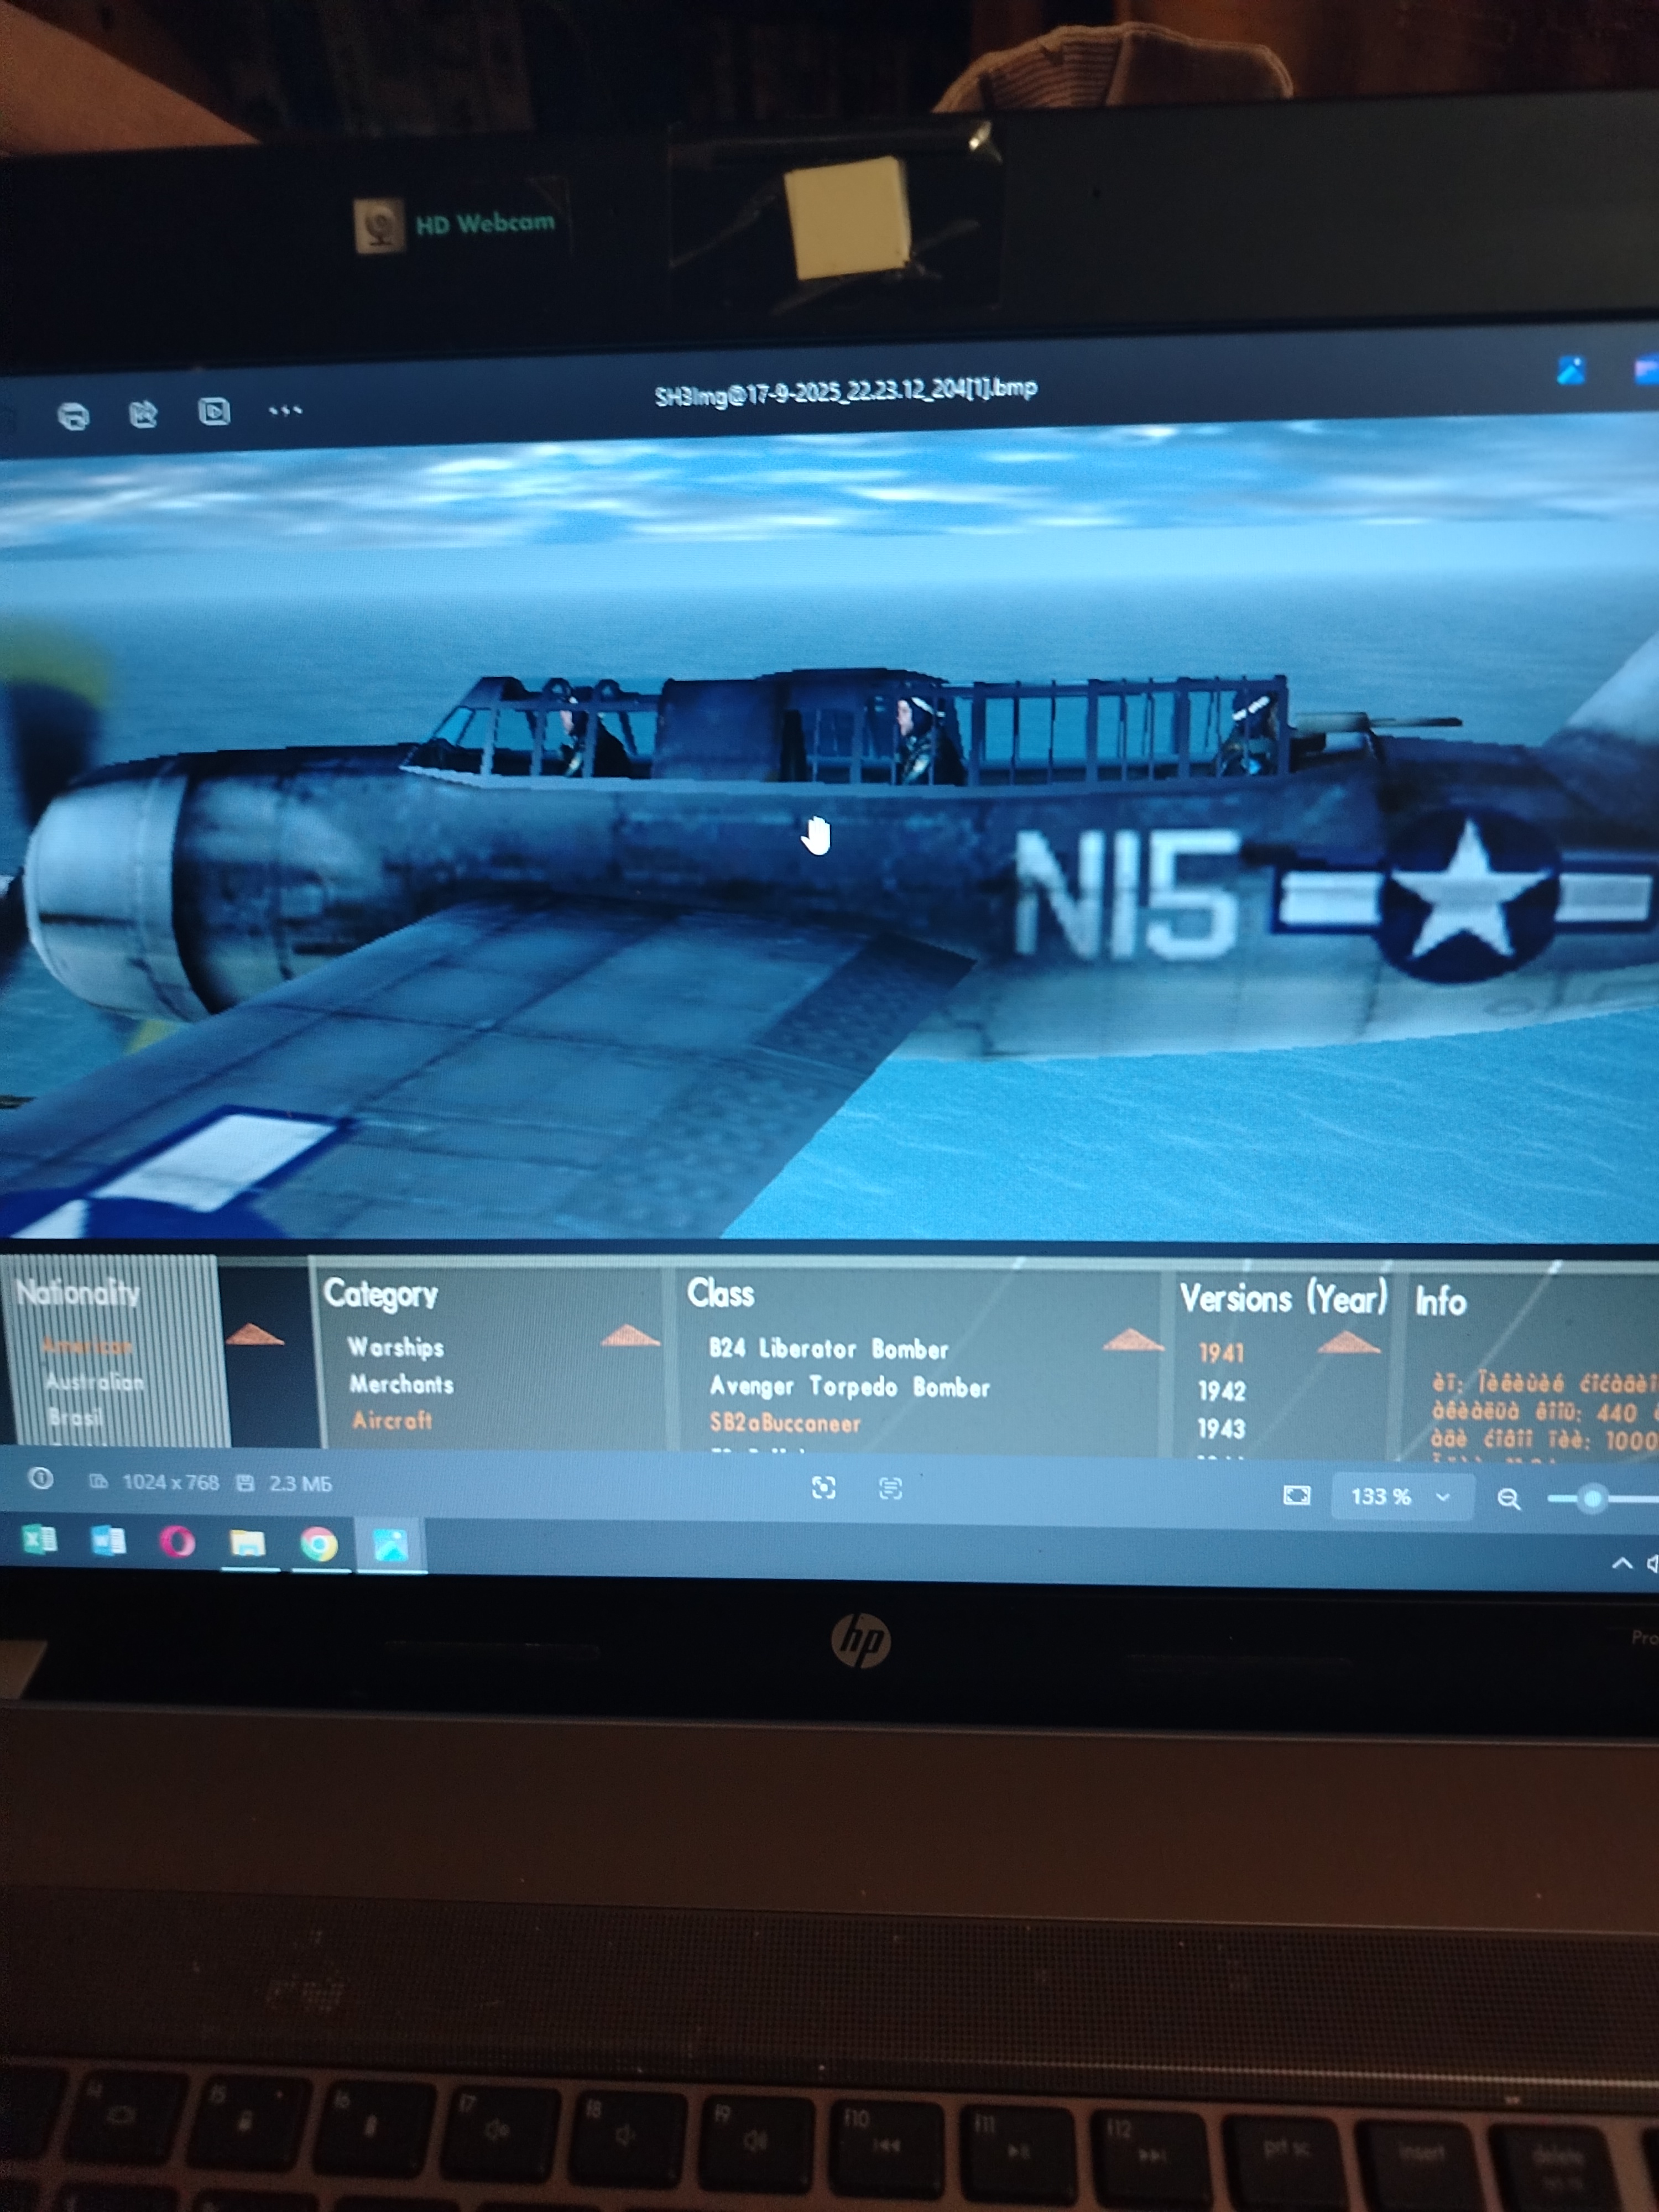1659x2212 pixels.
Task: Click the zoom out magnifier icon
Action: click(1508, 1498)
